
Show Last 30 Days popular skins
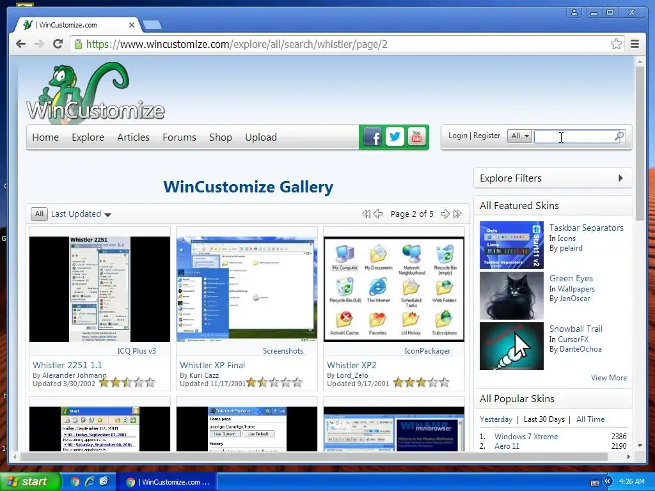click(544, 419)
